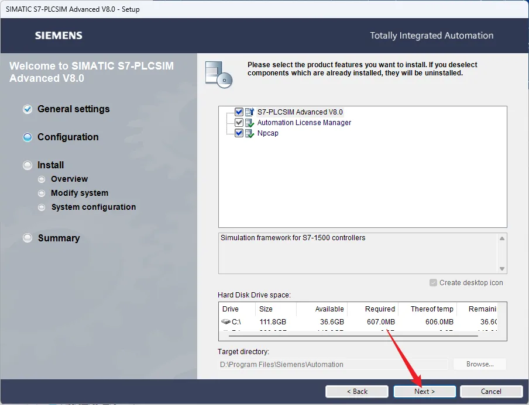Select the Npcap tree row
The height and width of the screenshot is (405, 529).
pos(268,133)
